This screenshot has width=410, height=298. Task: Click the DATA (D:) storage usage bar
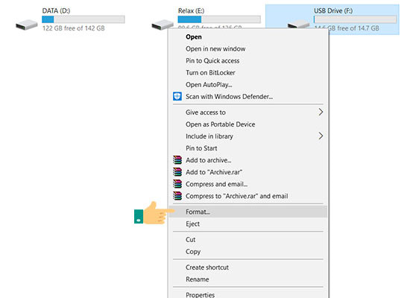point(83,19)
